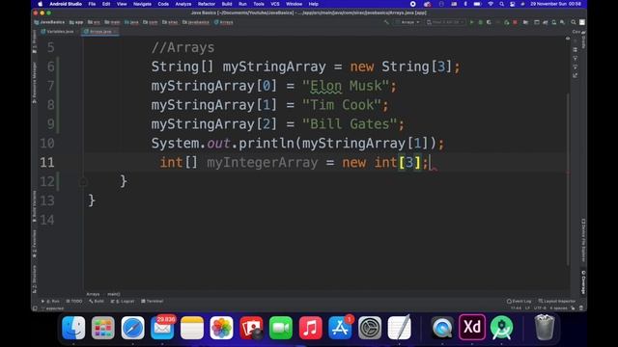
Task: Open the Navigate menu
Action: (142, 4)
